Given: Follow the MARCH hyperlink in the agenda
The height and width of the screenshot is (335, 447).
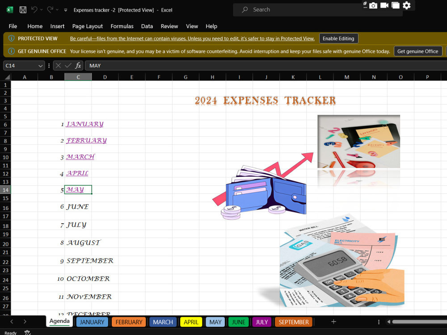Looking at the screenshot, I should (80, 157).
